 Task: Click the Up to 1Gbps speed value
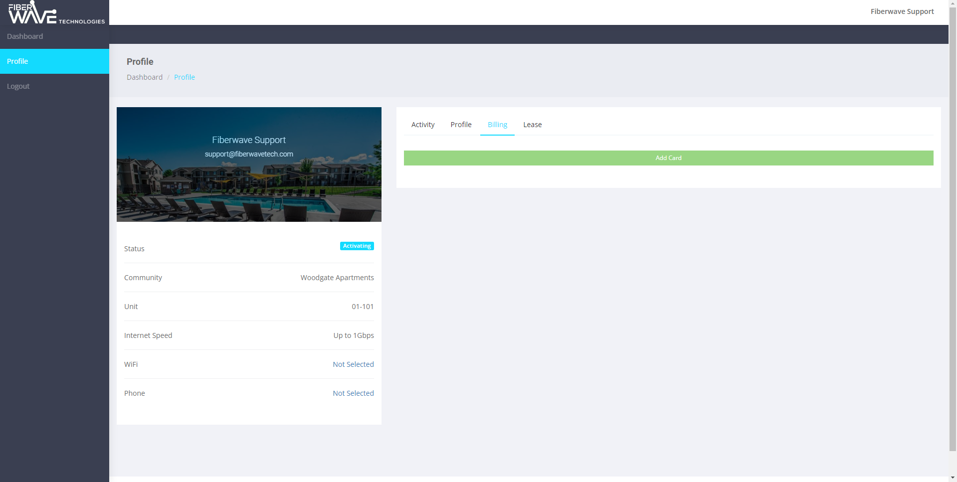tap(354, 335)
